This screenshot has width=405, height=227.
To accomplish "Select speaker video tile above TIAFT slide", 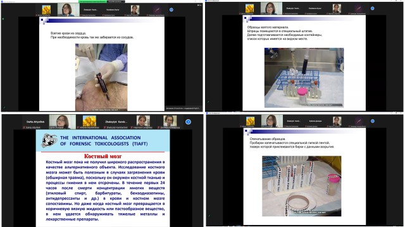I will [63, 122].
